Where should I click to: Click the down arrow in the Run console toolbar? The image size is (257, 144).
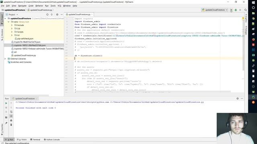11,108
